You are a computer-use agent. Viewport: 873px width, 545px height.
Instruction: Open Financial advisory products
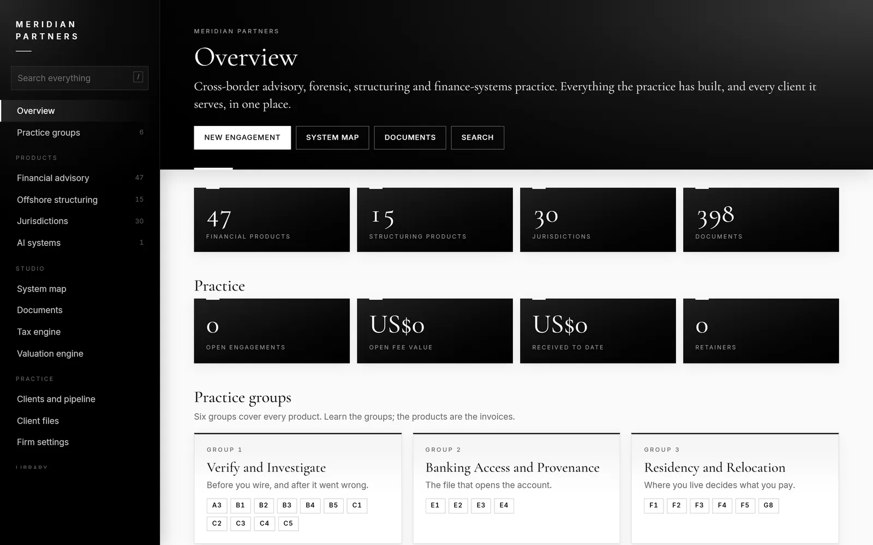(80, 178)
